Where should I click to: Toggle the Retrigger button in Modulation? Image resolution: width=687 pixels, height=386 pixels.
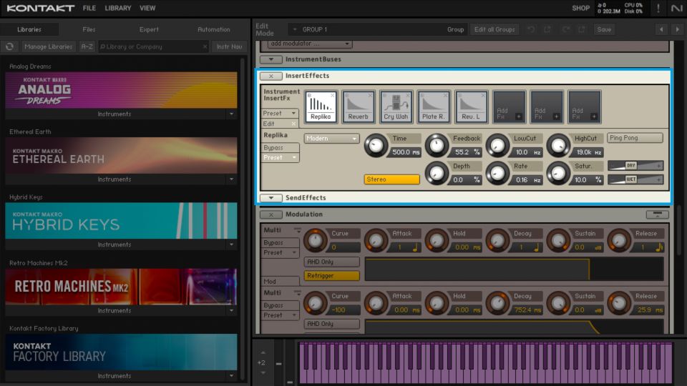[x=332, y=276]
